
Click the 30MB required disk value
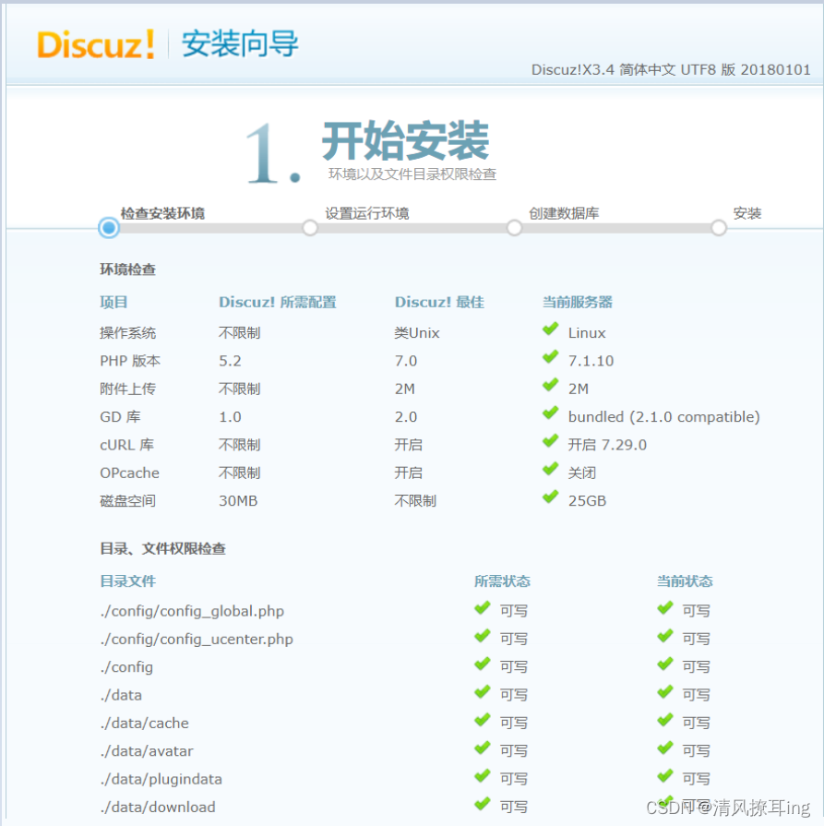click(x=238, y=500)
